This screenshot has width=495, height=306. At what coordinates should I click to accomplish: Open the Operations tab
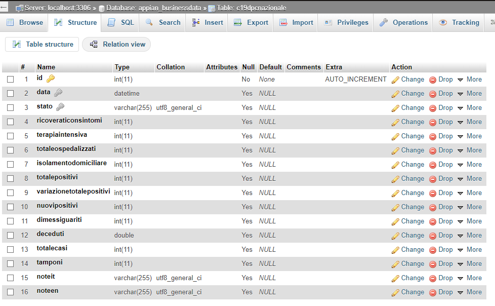tap(403, 22)
